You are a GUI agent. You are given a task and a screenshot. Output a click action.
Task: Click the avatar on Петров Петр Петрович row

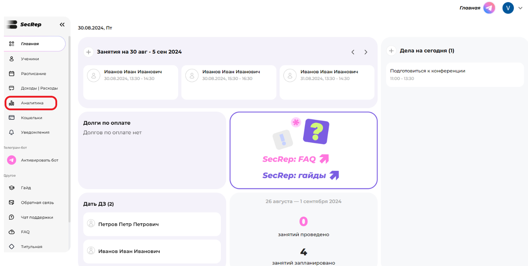(x=91, y=224)
